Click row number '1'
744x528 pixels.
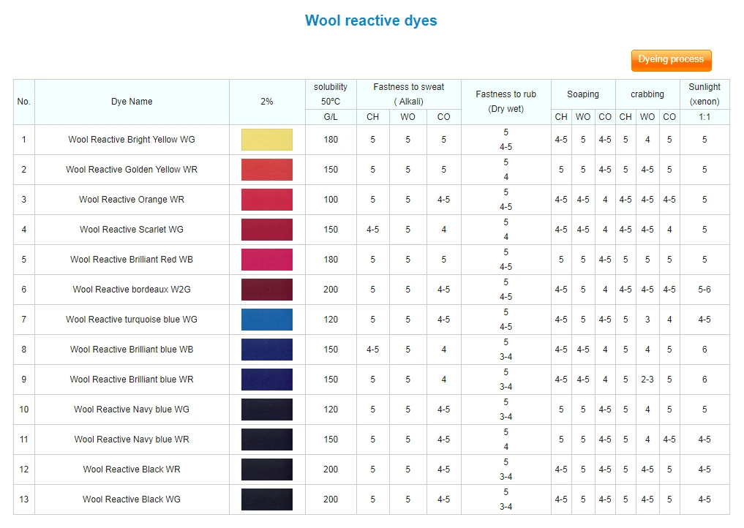coord(23,140)
